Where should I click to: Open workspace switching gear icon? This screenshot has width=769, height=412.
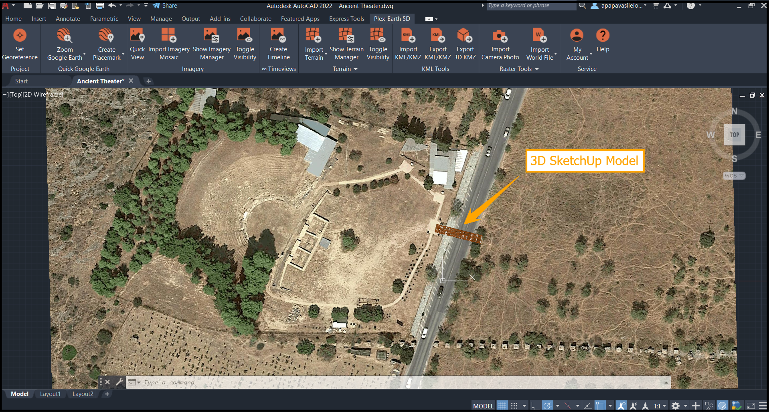pyautogui.click(x=676, y=406)
